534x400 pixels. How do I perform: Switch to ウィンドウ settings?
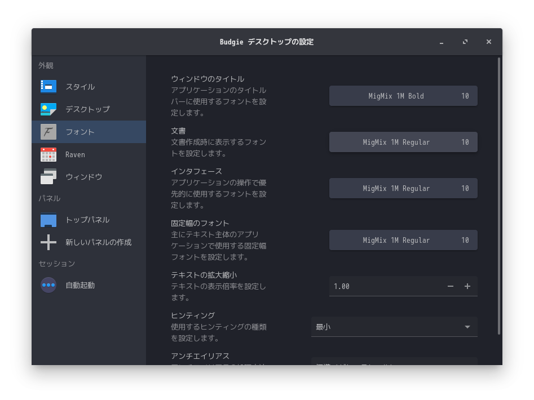click(89, 177)
